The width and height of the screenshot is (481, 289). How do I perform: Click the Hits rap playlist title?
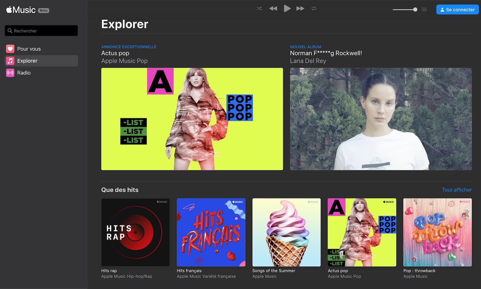pyautogui.click(x=109, y=271)
